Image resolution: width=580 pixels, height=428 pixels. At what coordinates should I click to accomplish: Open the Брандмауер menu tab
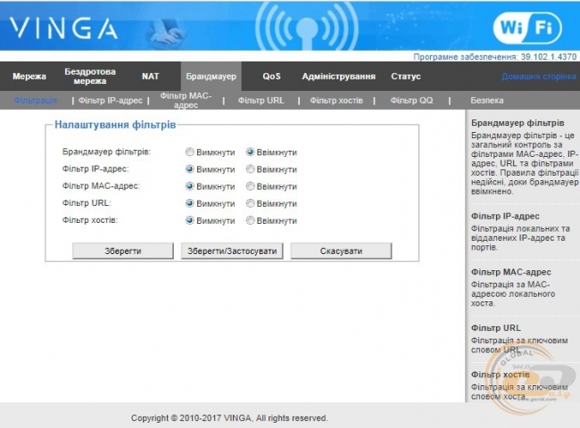point(211,76)
